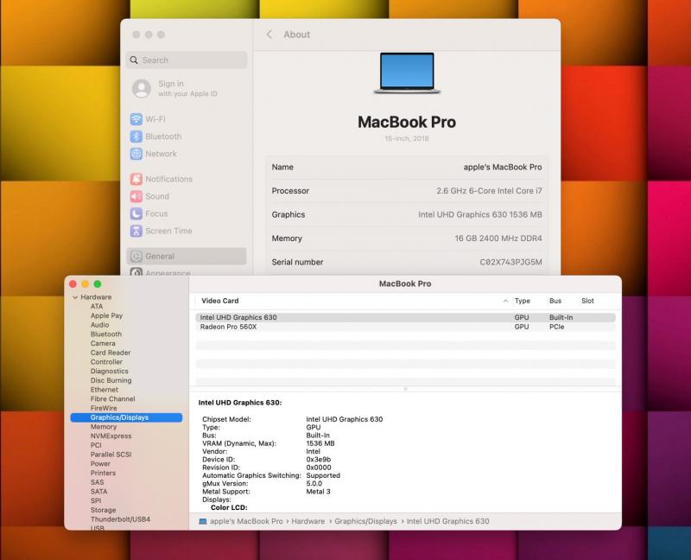Image resolution: width=691 pixels, height=560 pixels.
Task: Select the Radeon Pro 560X row
Action: tap(405, 327)
